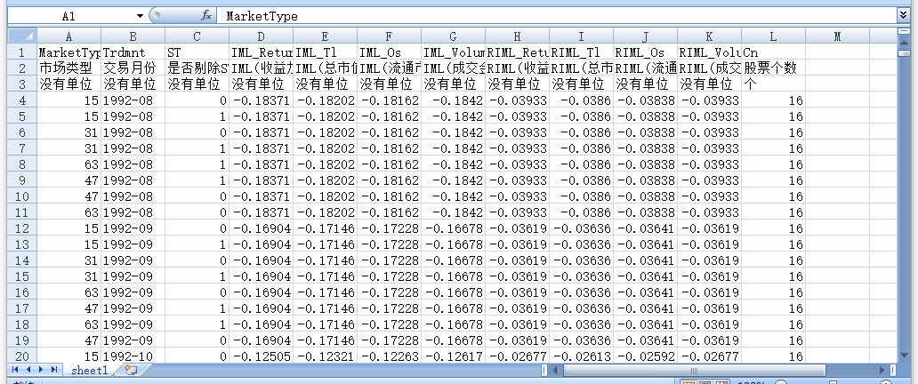Image resolution: width=918 pixels, height=384 pixels.
Task: Click next sheet navigation arrow
Action: click(x=41, y=370)
